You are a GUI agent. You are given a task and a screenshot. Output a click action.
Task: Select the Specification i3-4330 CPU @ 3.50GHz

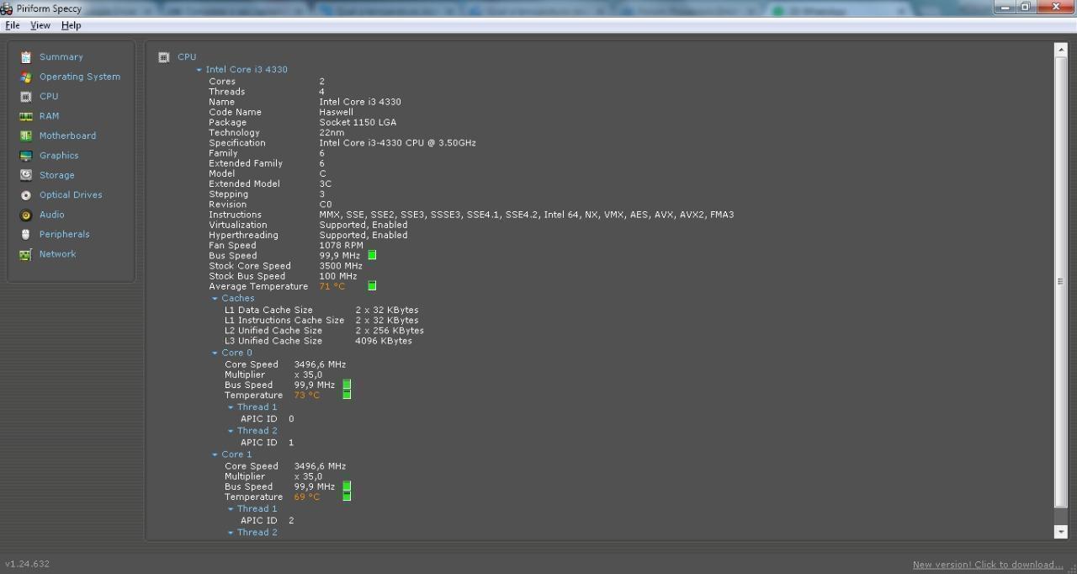[x=398, y=143]
